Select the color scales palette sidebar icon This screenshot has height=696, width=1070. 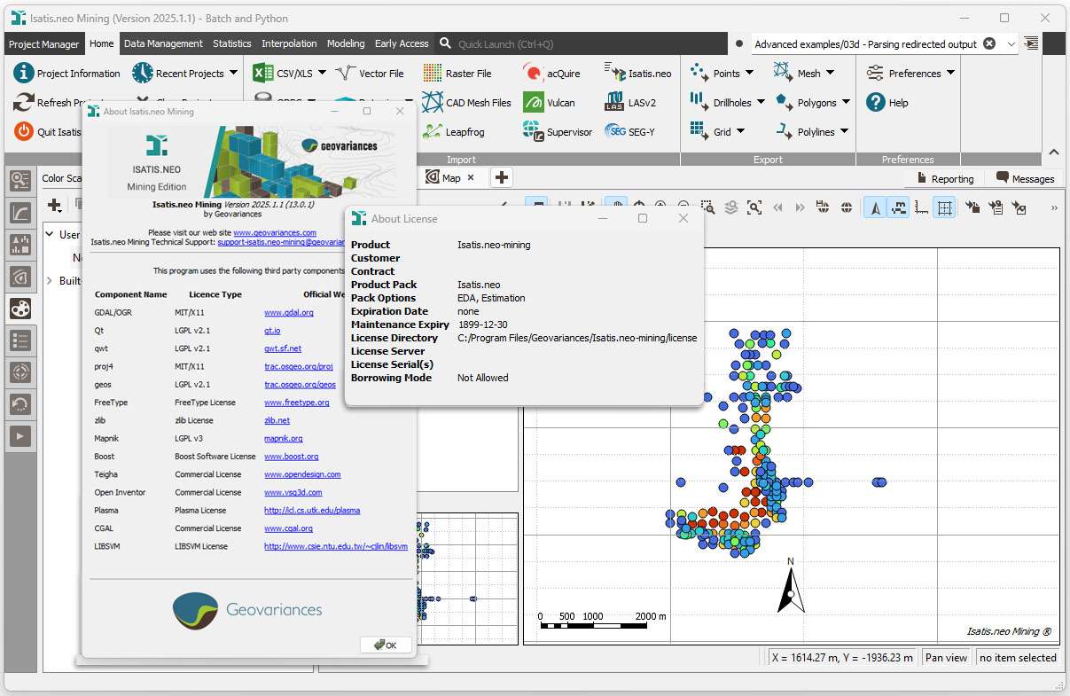click(x=20, y=309)
